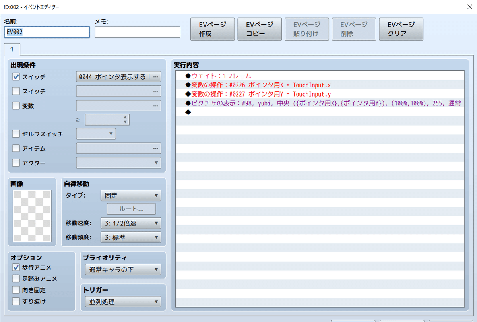Open the トリガー dropdown showing 並列処理
This screenshot has height=322, width=477.
123,302
